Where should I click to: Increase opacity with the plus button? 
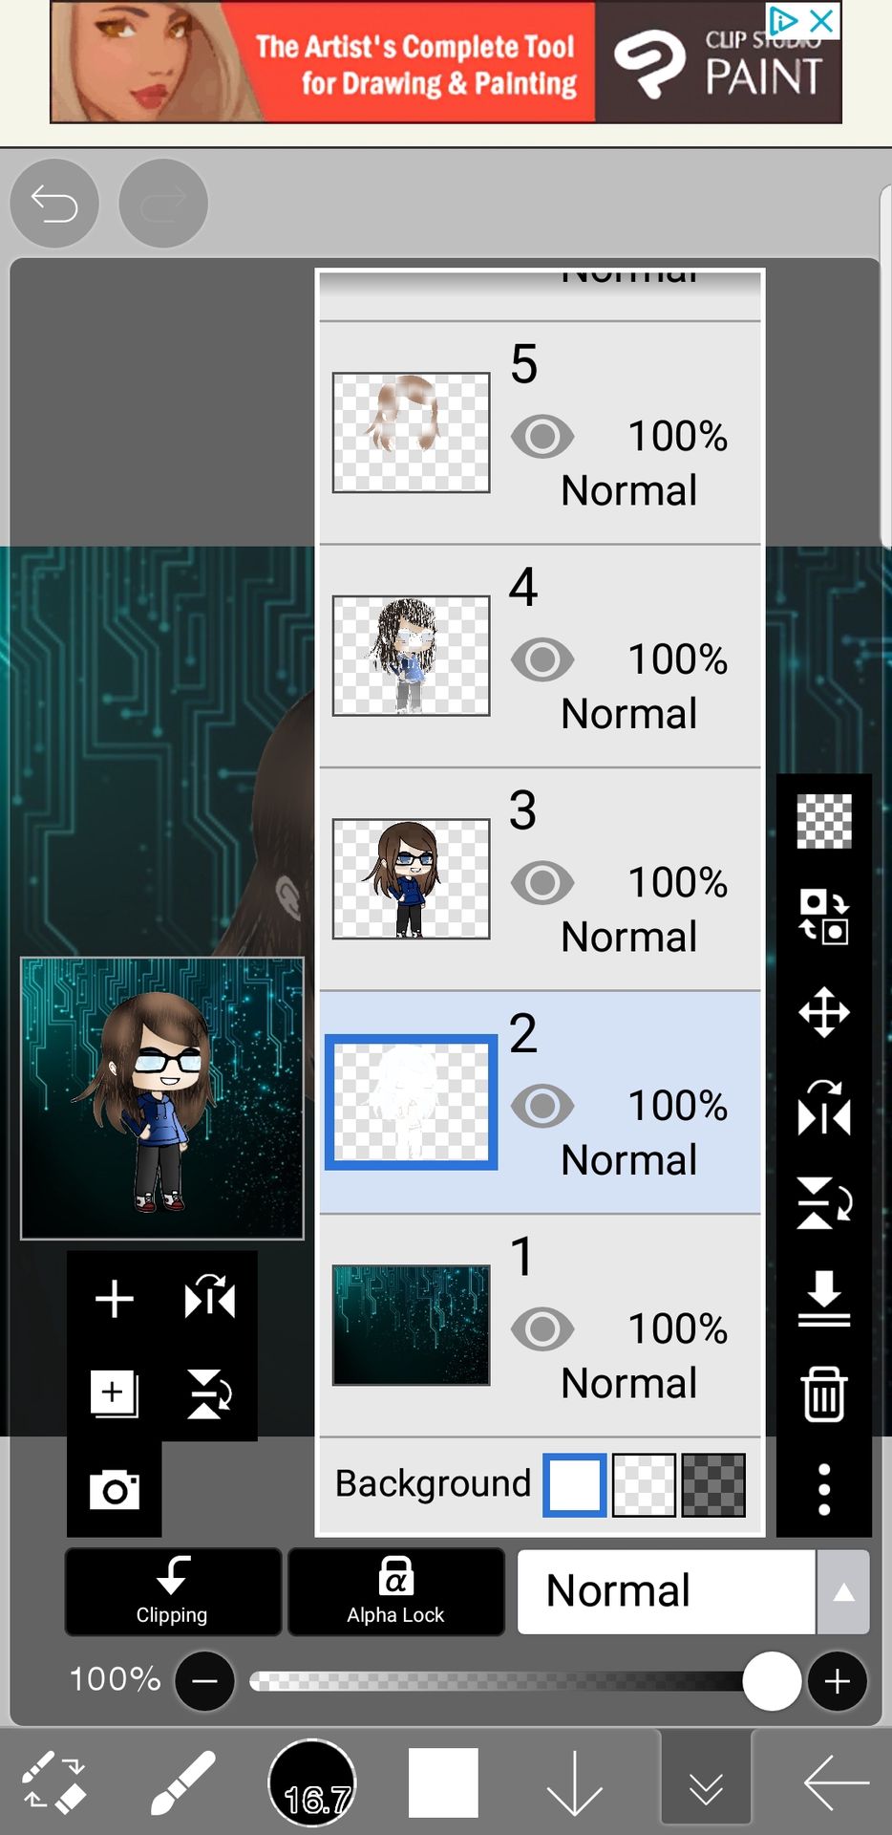[x=838, y=1681]
